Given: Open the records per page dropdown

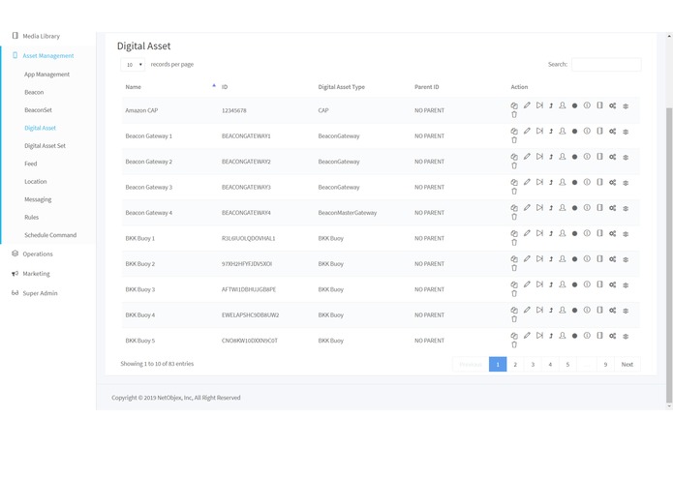Looking at the screenshot, I should coord(133,65).
